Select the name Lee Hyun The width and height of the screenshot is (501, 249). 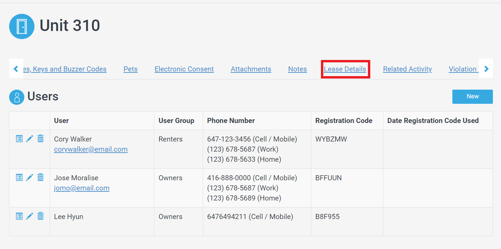[x=69, y=217]
